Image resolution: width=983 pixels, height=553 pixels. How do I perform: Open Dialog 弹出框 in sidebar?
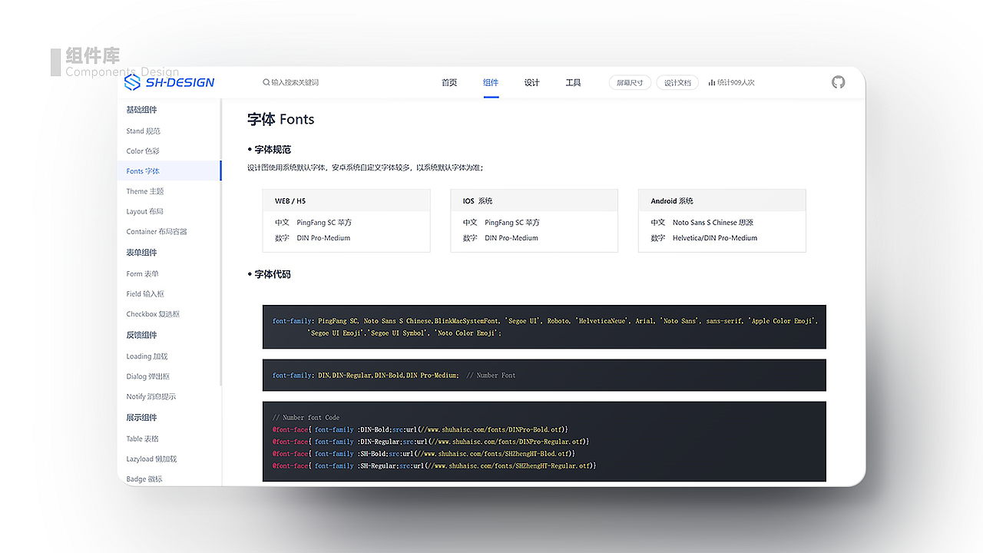[148, 376]
